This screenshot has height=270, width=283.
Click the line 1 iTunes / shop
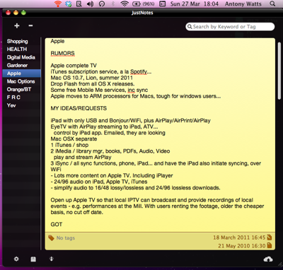[x=69, y=145]
